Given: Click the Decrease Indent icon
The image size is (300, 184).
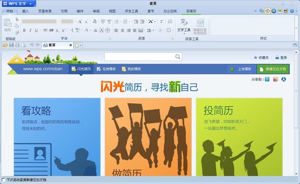Looking at the screenshot, I should click(136, 21).
